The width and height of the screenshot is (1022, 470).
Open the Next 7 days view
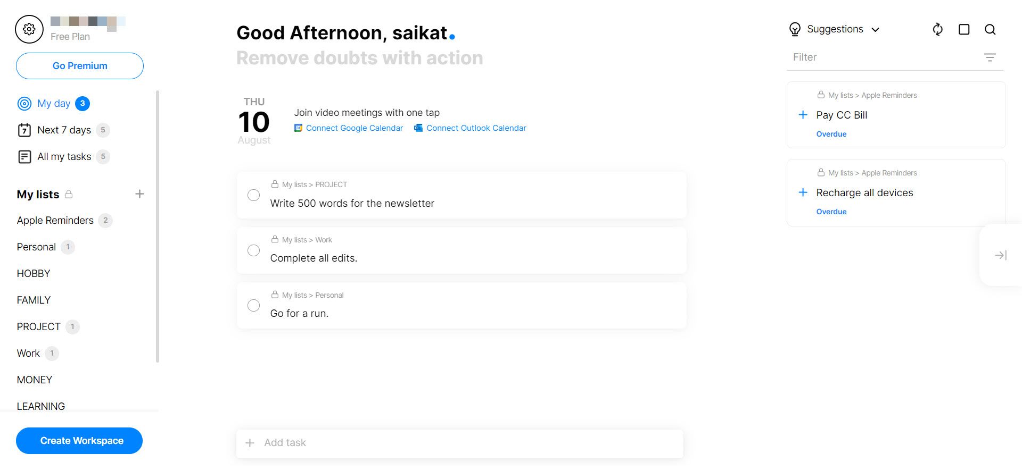point(64,130)
